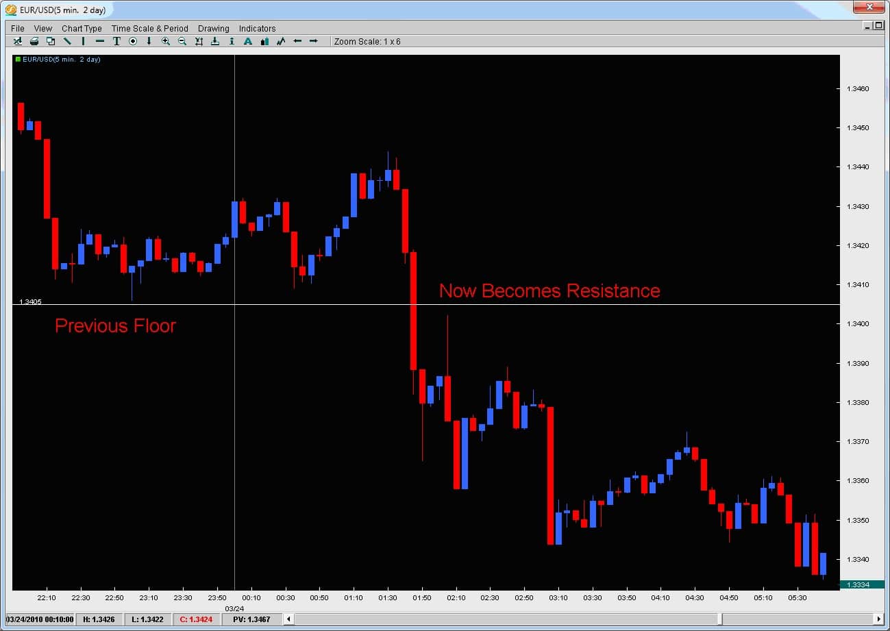Click the Zoom Scale: 1 x 6 label
The height and width of the screenshot is (631, 890).
tap(367, 41)
